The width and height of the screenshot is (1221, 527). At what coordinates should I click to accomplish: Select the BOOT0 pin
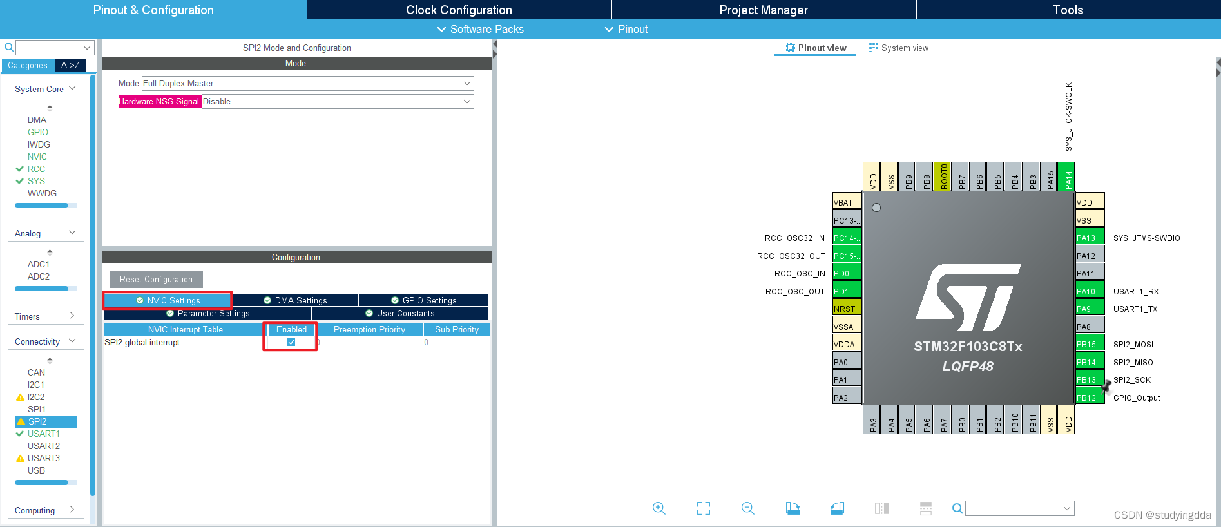[941, 177]
